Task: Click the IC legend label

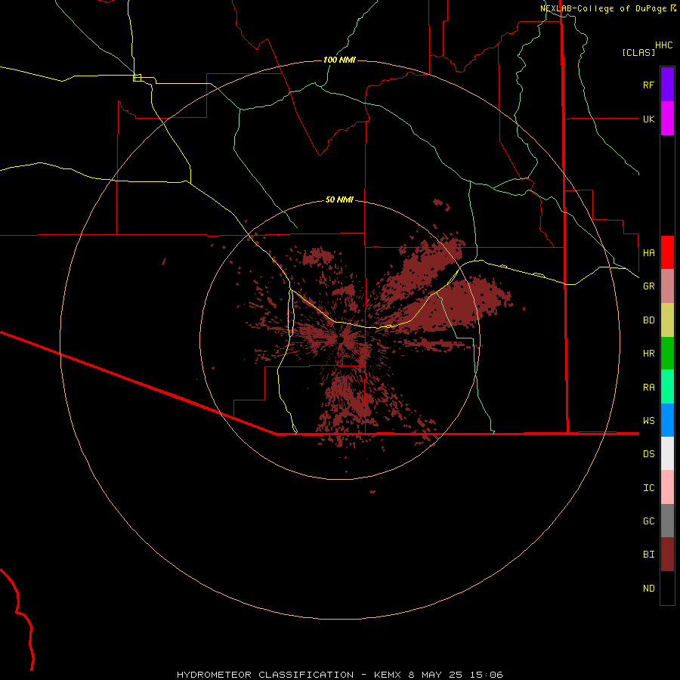Action: [x=648, y=488]
